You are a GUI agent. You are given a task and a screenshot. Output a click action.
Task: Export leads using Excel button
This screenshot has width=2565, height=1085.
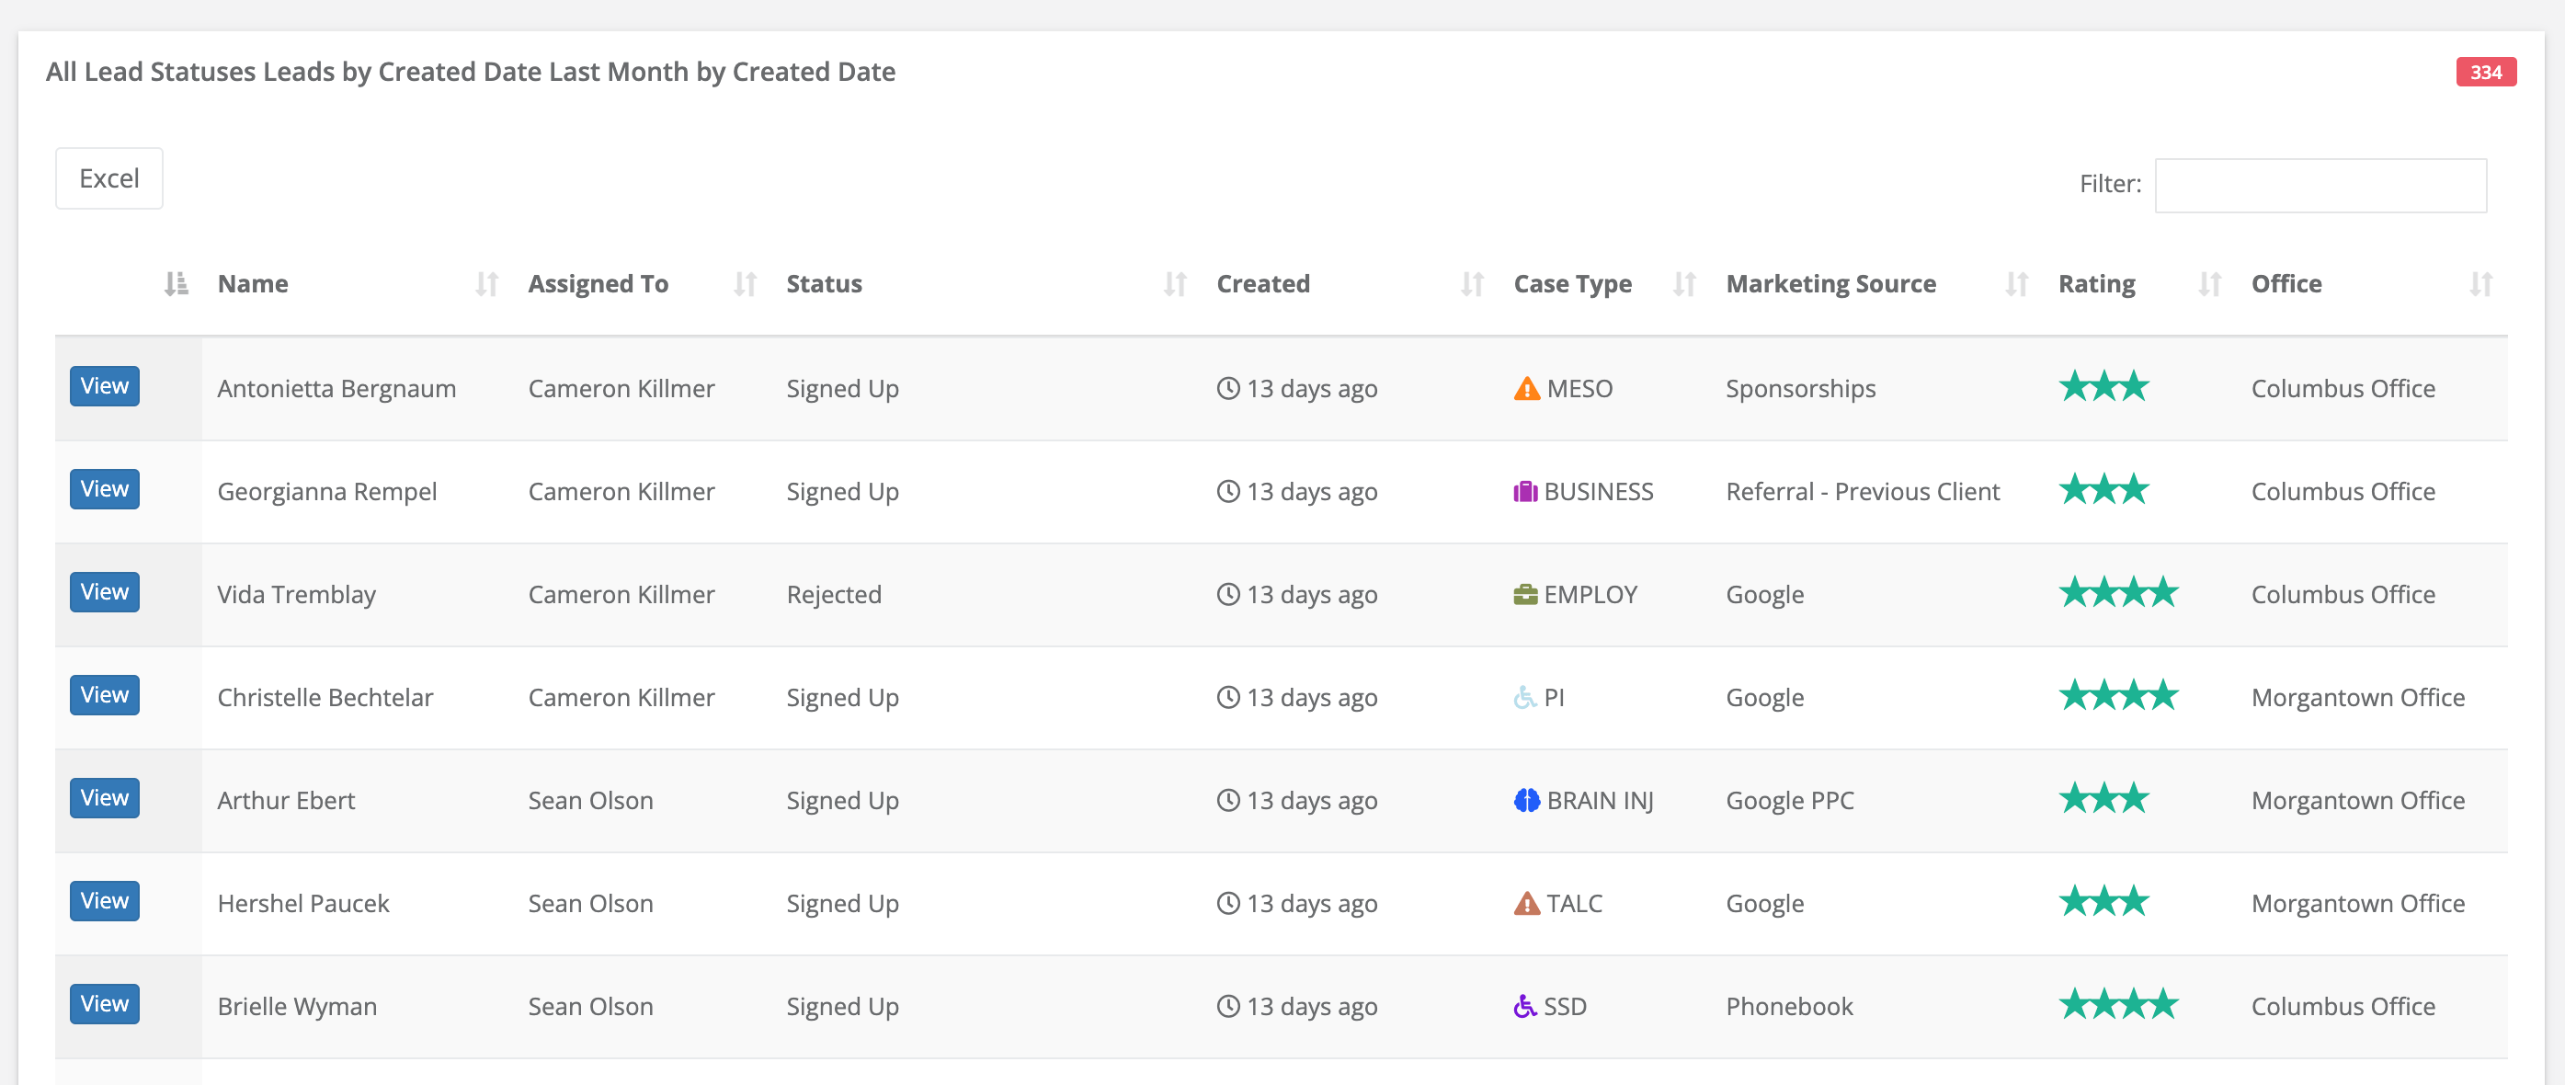[x=108, y=178]
